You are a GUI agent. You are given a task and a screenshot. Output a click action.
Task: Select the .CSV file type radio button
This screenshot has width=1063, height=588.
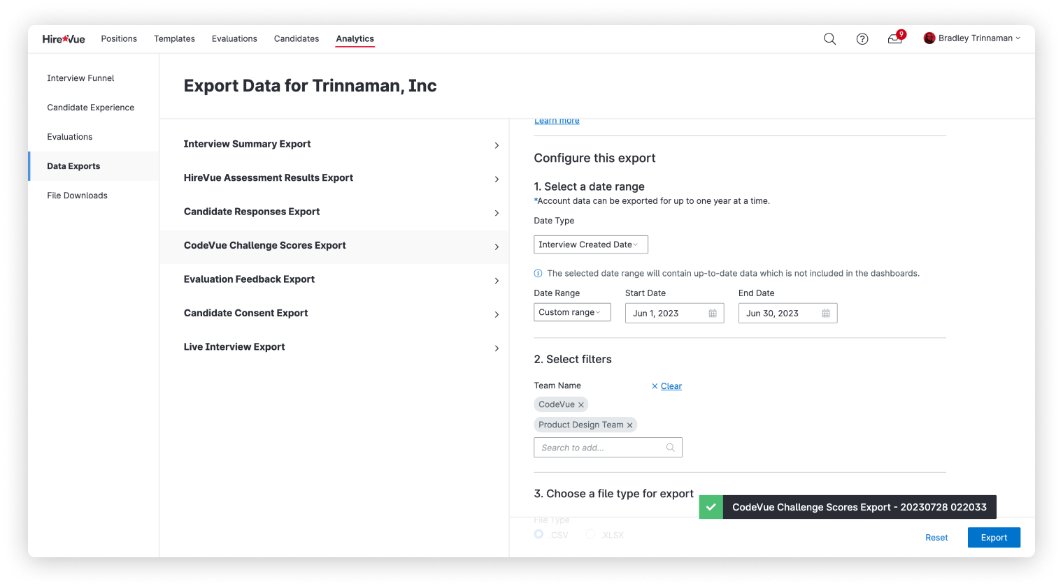[x=538, y=534]
